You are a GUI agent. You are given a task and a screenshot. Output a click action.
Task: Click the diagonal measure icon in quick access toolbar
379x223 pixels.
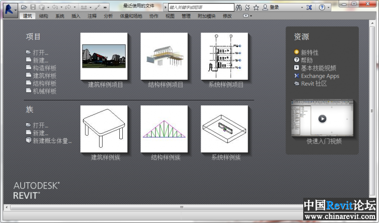[x=97, y=7]
